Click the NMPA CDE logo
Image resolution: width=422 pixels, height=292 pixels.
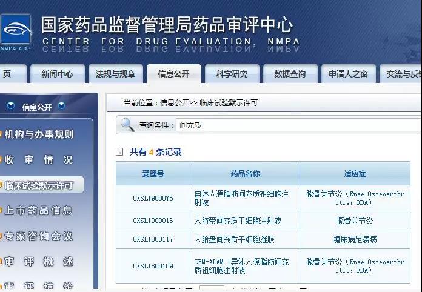pos(16,33)
